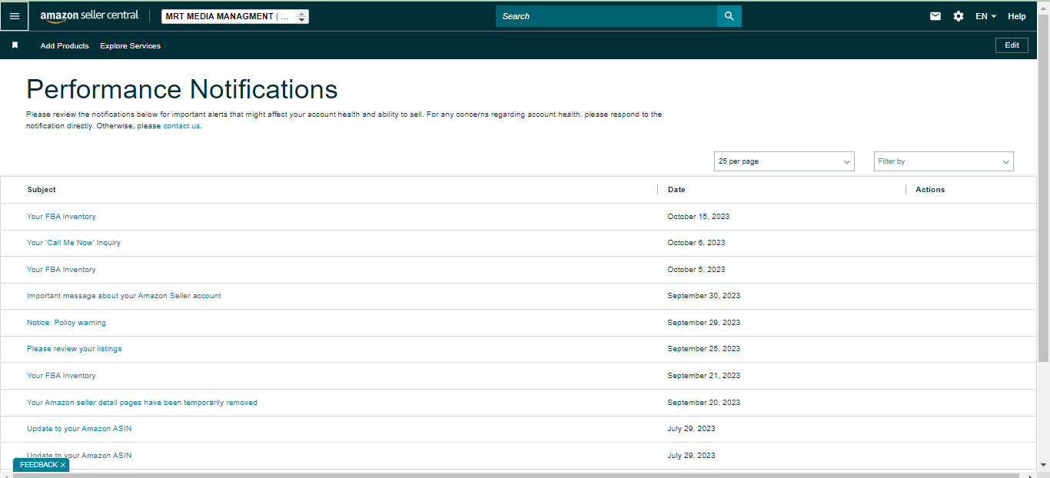Expand the 25 per page dropdown

pos(784,161)
